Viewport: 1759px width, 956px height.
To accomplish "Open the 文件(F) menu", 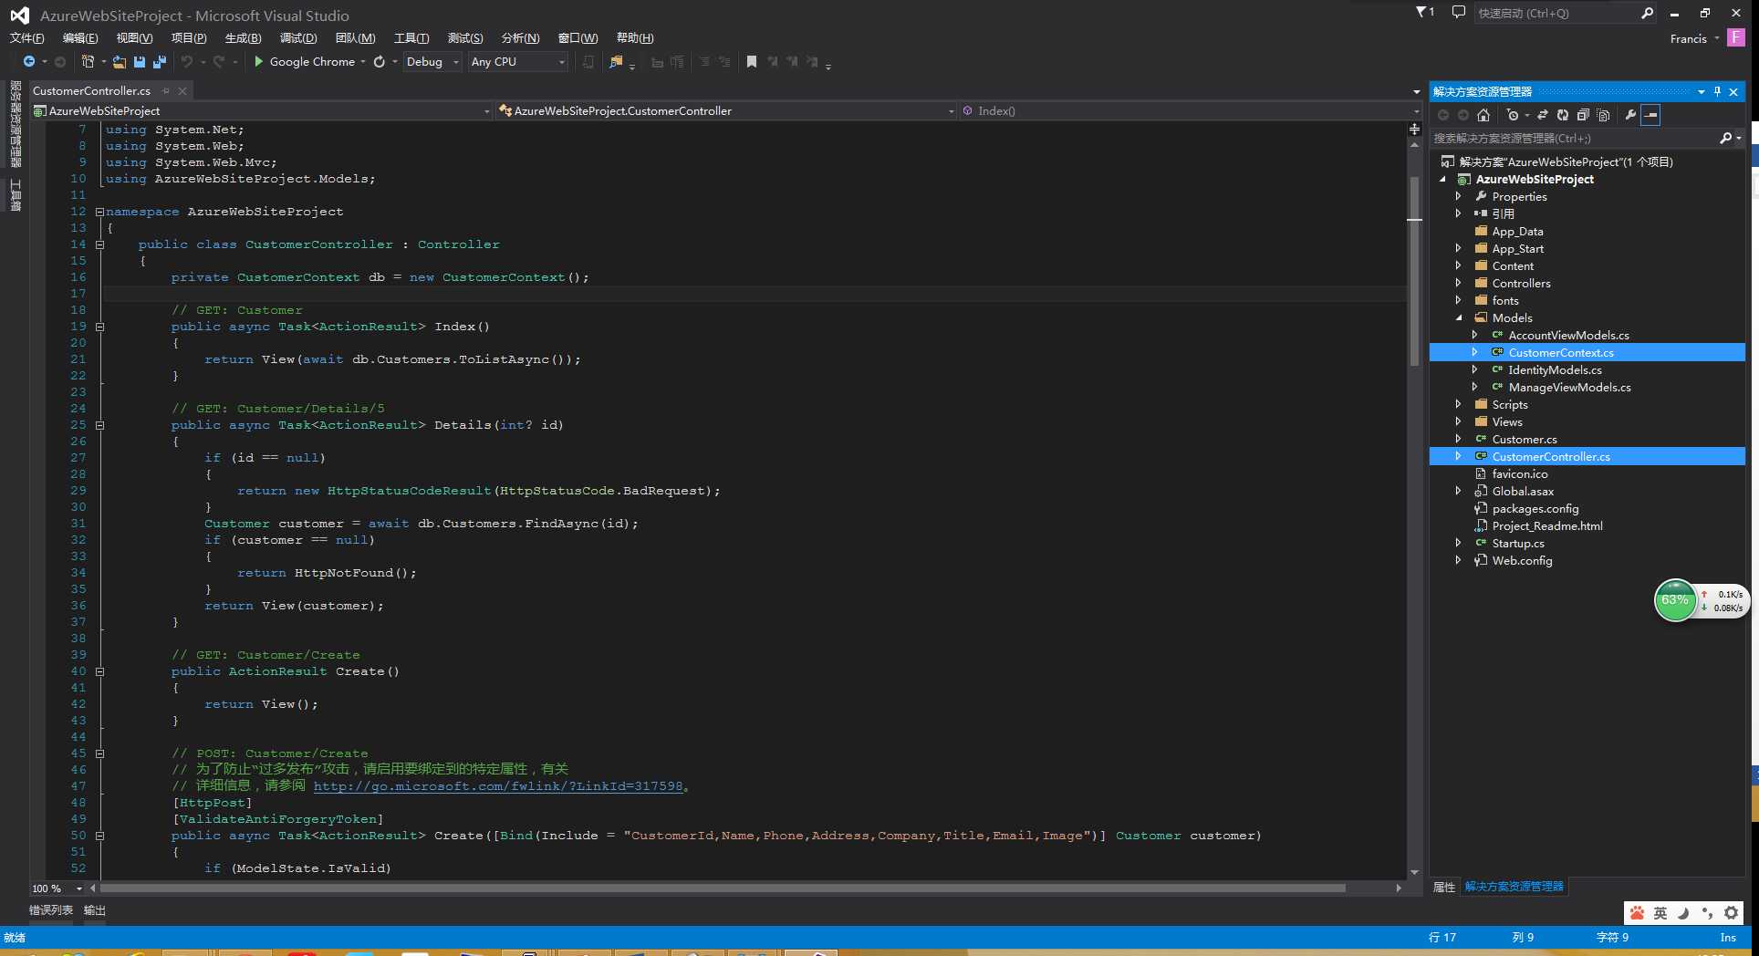I will [x=26, y=37].
